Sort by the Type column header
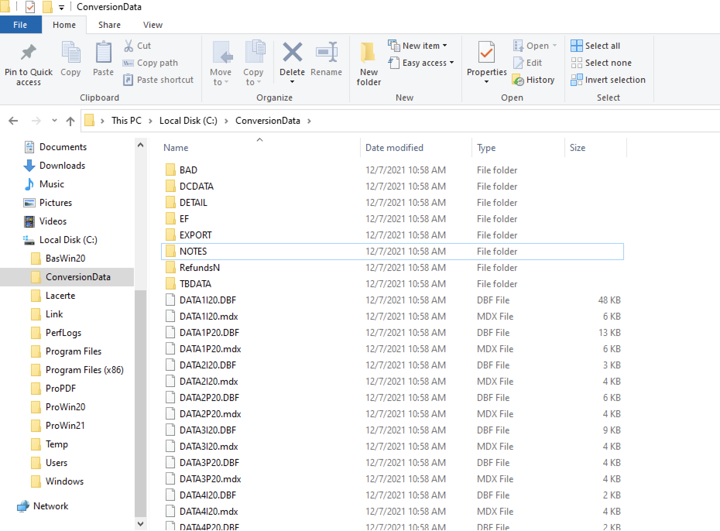This screenshot has height=531, width=720. [x=486, y=147]
